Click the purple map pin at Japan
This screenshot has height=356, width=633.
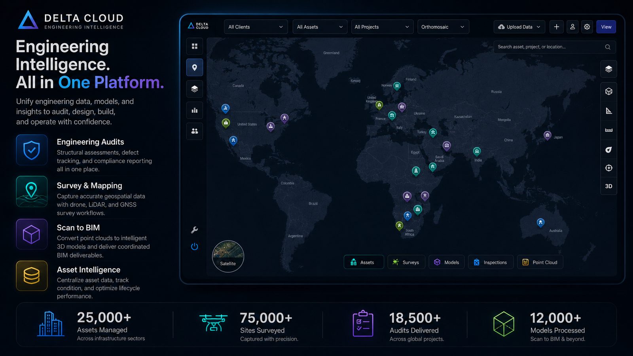point(547,136)
